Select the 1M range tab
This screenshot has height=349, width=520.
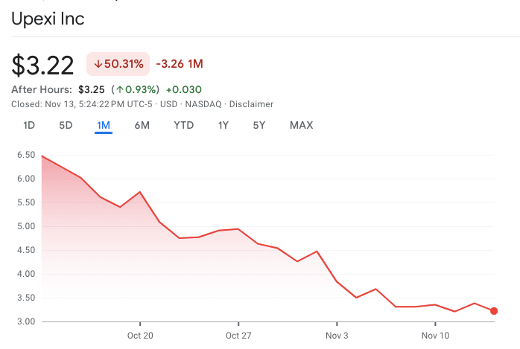(x=104, y=125)
